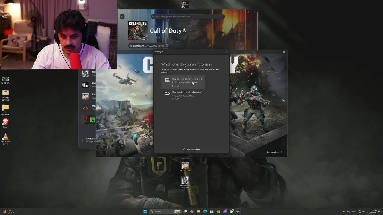This screenshot has height=215, width=383.
Task: Select the DEV game entry with the orange icon
Action: [89, 107]
